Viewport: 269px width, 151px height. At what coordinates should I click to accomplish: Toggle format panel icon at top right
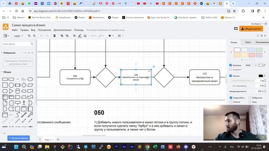click(x=261, y=36)
